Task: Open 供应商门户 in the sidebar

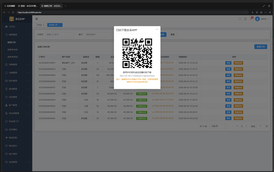Action: click(x=17, y=121)
